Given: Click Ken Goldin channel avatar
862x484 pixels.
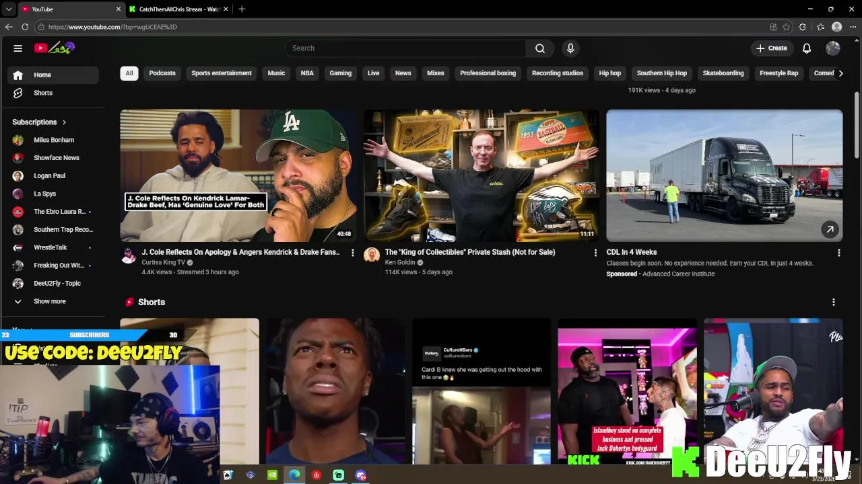Looking at the screenshot, I should pyautogui.click(x=372, y=255).
